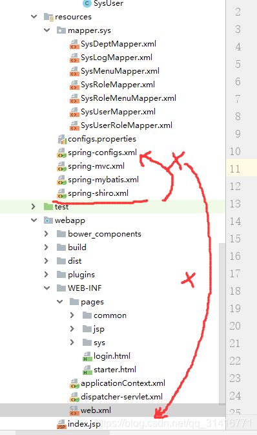The width and height of the screenshot is (257, 435).
Task: Select SysDeptMapper.xml file name
Action: 118,44
